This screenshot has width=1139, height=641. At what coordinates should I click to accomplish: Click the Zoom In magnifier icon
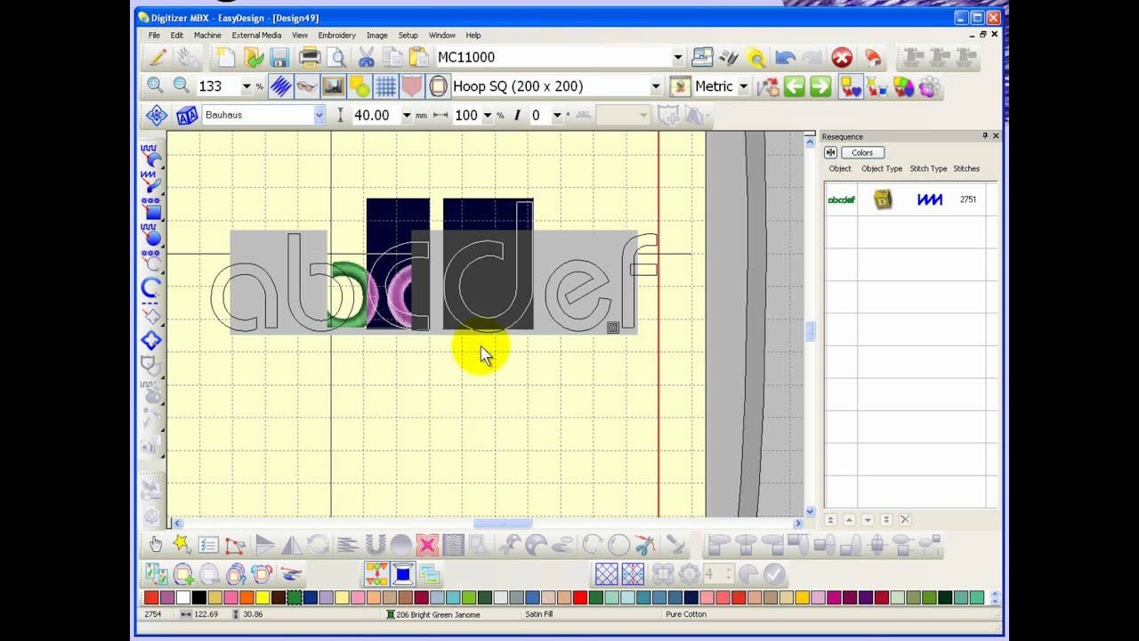[x=155, y=85]
